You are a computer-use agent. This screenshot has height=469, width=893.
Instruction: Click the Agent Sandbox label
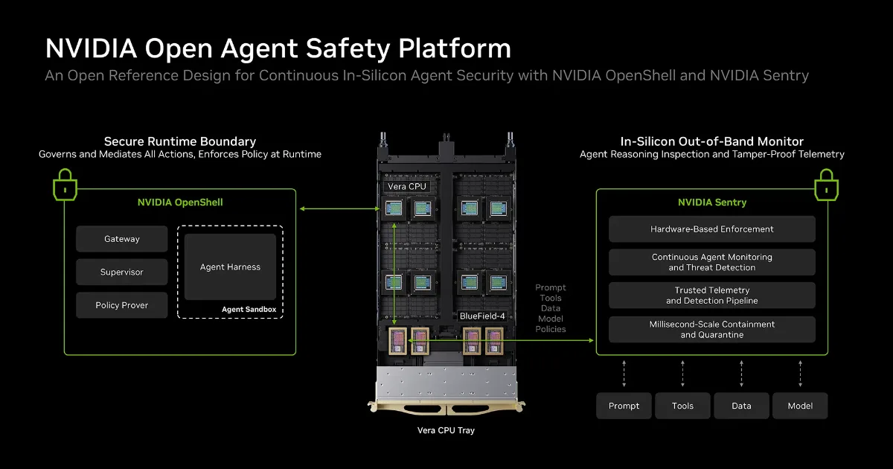tap(249, 309)
